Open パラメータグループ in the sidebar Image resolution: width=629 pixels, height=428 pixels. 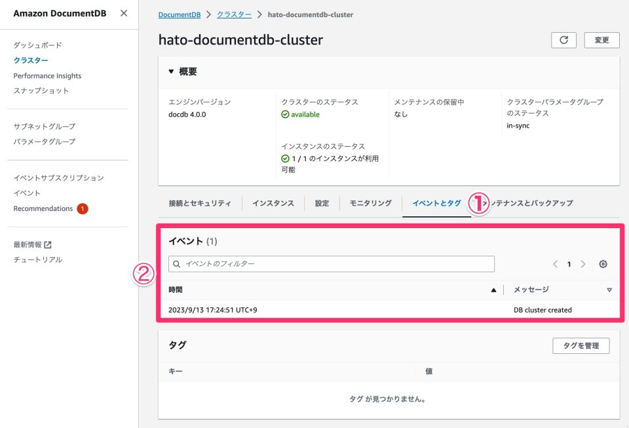(x=44, y=142)
